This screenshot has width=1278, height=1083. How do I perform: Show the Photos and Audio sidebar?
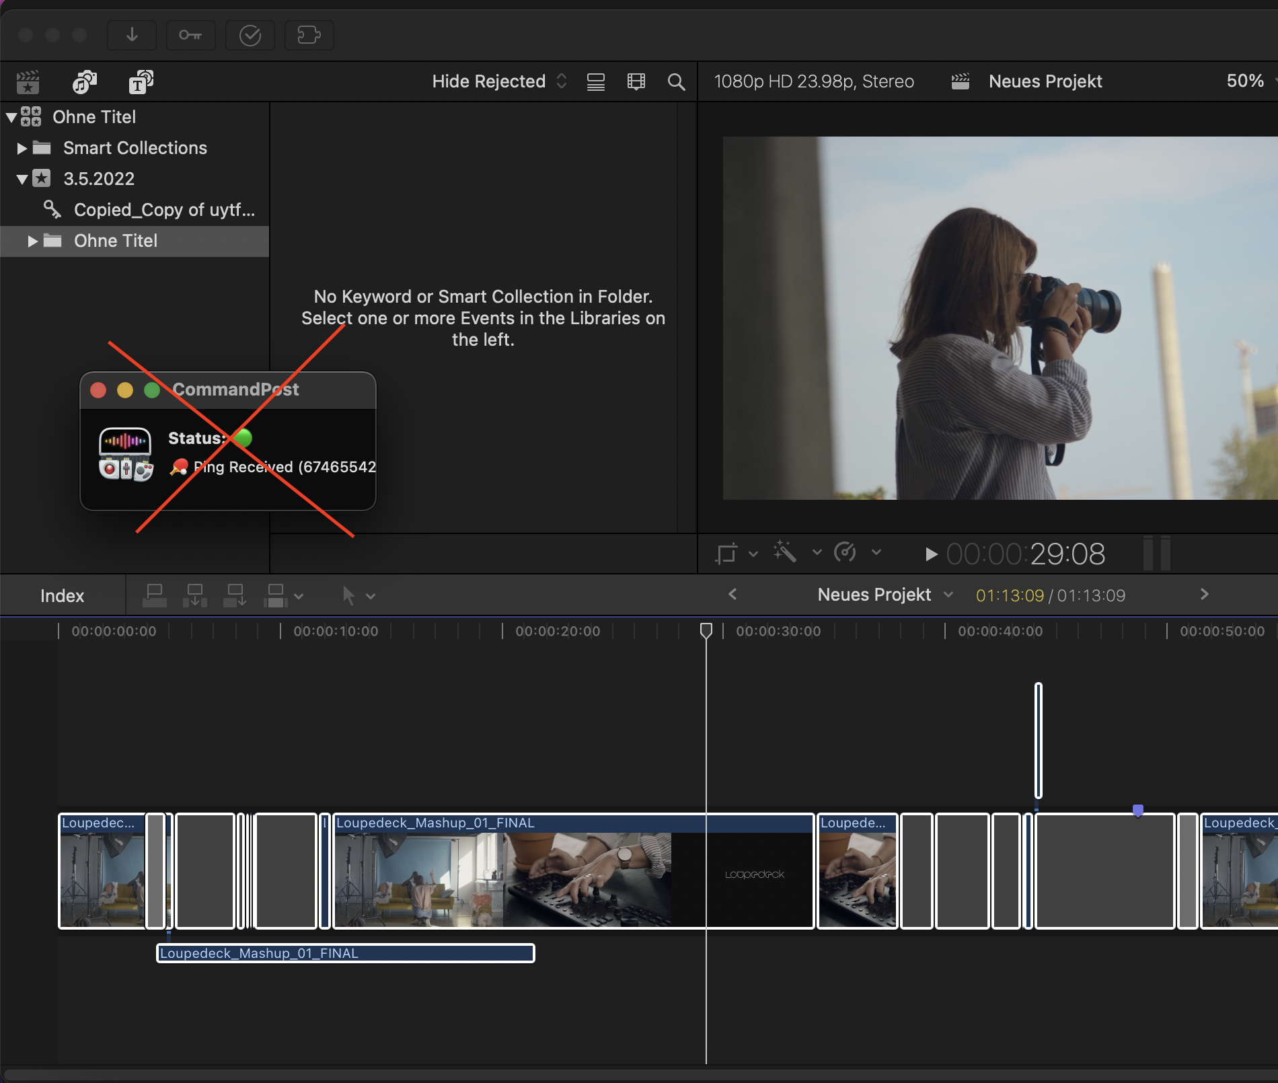(x=84, y=82)
